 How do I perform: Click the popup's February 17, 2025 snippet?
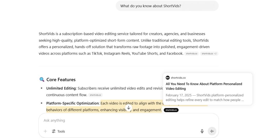pos(205,98)
